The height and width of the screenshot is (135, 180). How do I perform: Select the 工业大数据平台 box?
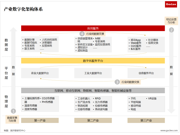coord(93,73)
